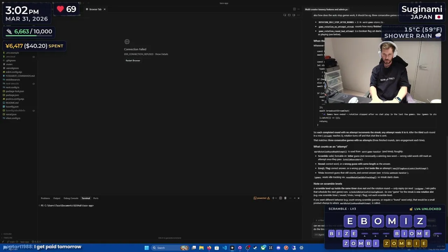Open Steam from the taskbar
The height and width of the screenshot is (252, 448).
pyautogui.click(x=255, y=248)
